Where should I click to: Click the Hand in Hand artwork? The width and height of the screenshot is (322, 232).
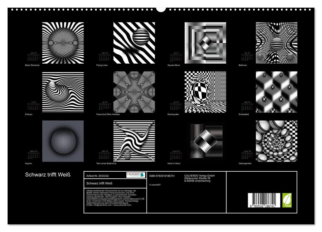coord(205,141)
